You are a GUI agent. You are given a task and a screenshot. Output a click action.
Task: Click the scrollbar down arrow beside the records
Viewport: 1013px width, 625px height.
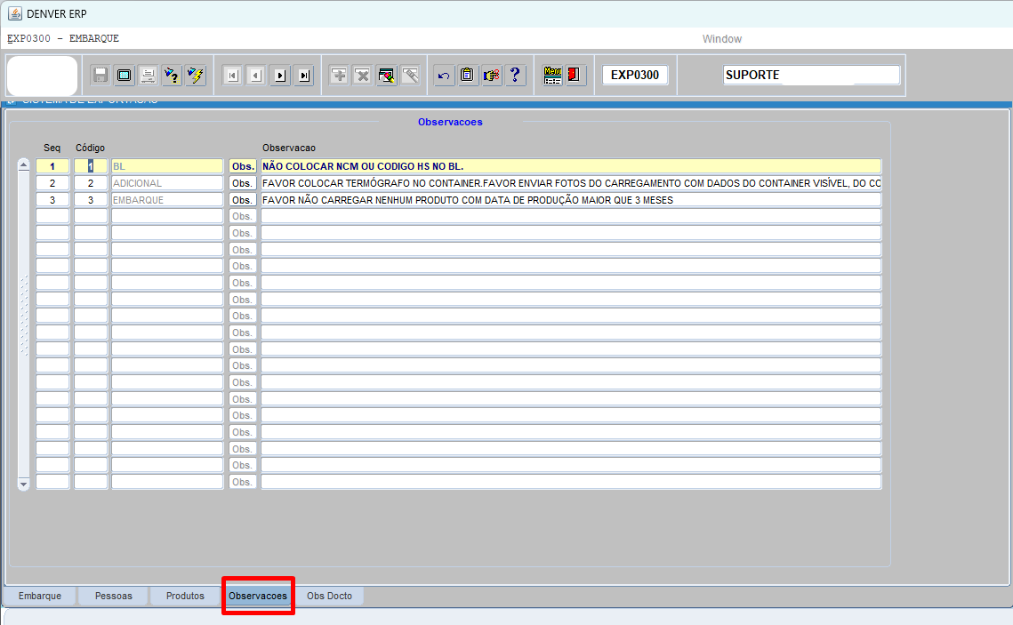coord(24,484)
